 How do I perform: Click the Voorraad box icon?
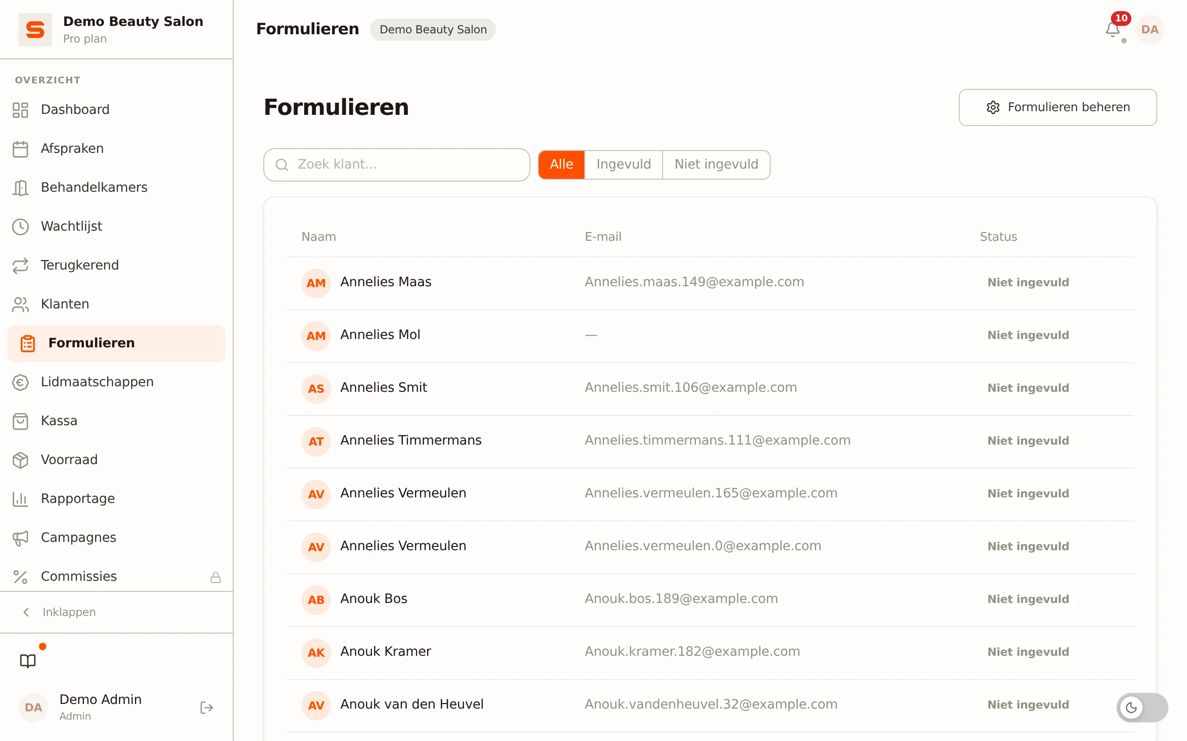coord(20,460)
